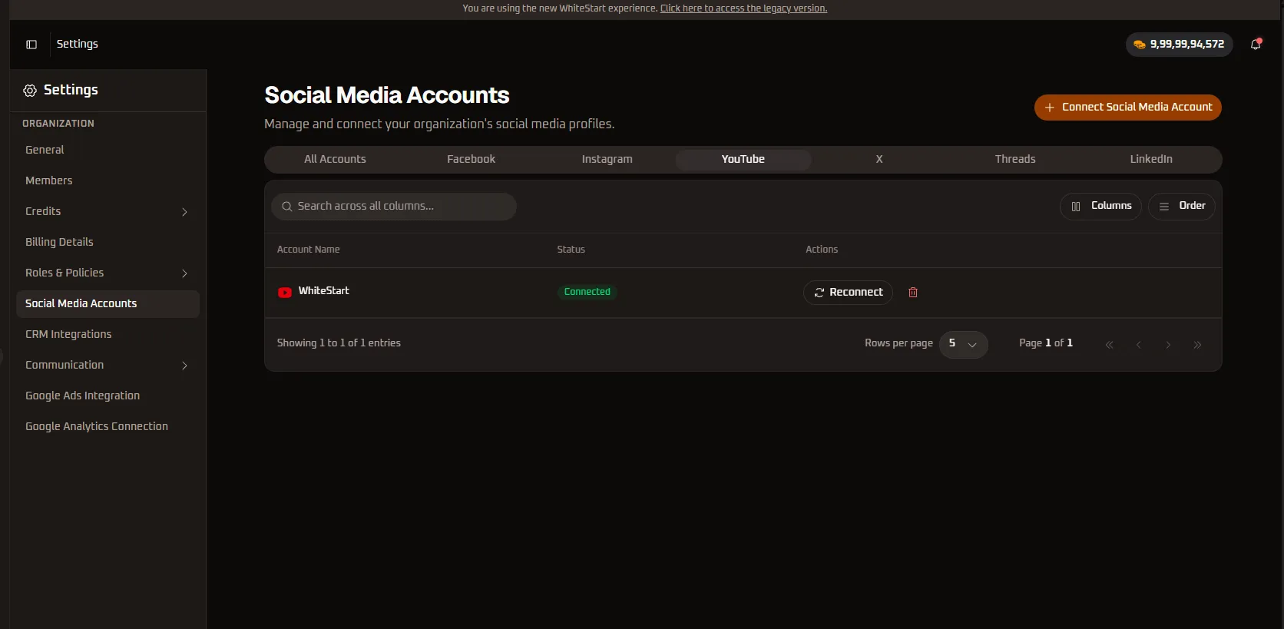Focus the search across all columns field
This screenshot has height=629, width=1284.
[394, 207]
